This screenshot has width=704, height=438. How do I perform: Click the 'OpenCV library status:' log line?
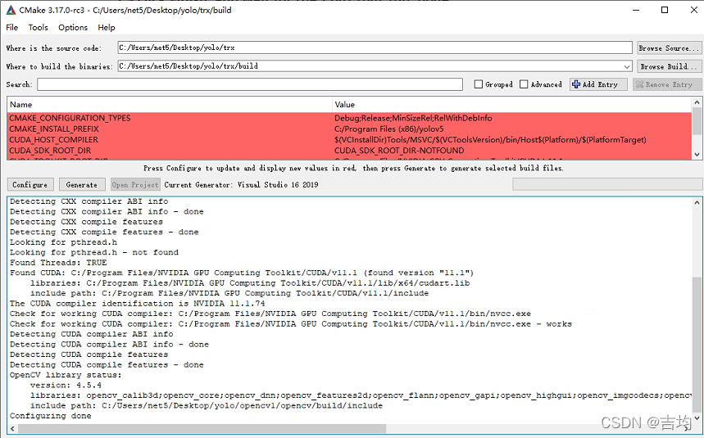click(66, 375)
